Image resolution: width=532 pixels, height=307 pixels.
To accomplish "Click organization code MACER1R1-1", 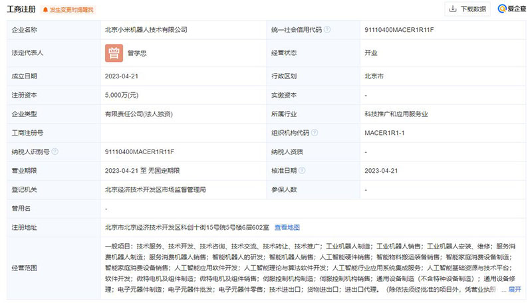I will coord(384,133).
